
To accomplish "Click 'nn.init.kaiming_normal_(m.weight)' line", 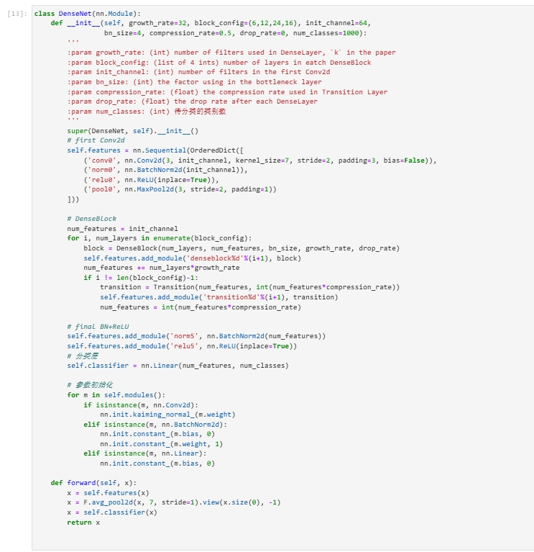I will (x=167, y=415).
